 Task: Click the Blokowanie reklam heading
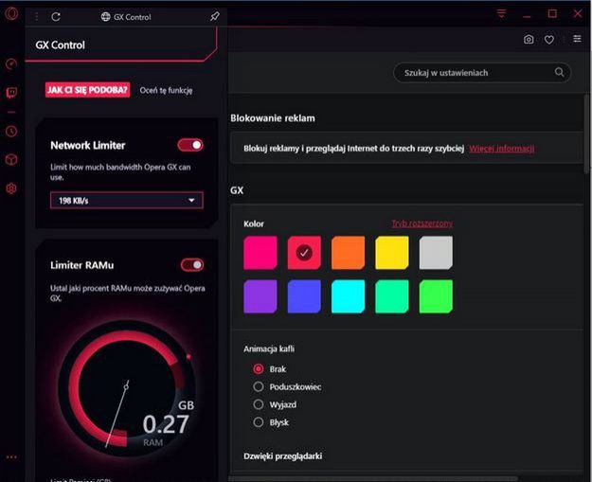click(273, 118)
